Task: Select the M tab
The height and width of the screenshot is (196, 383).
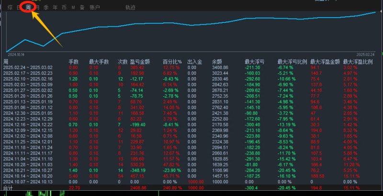Action: (x=73, y=8)
